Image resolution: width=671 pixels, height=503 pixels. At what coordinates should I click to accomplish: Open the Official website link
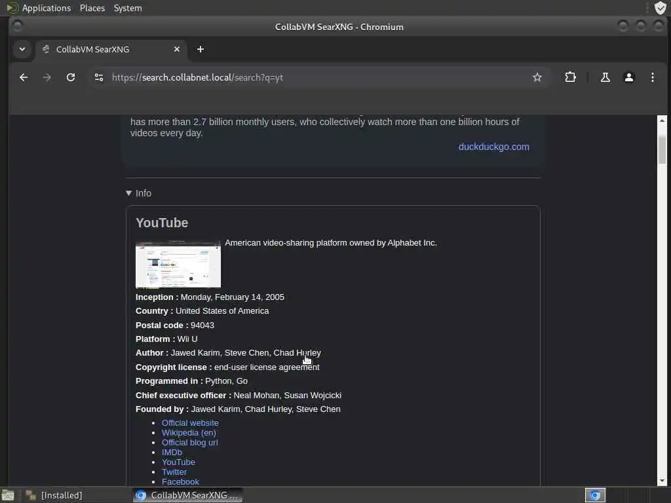click(x=190, y=422)
